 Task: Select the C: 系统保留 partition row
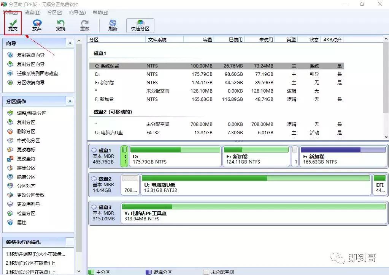217,66
